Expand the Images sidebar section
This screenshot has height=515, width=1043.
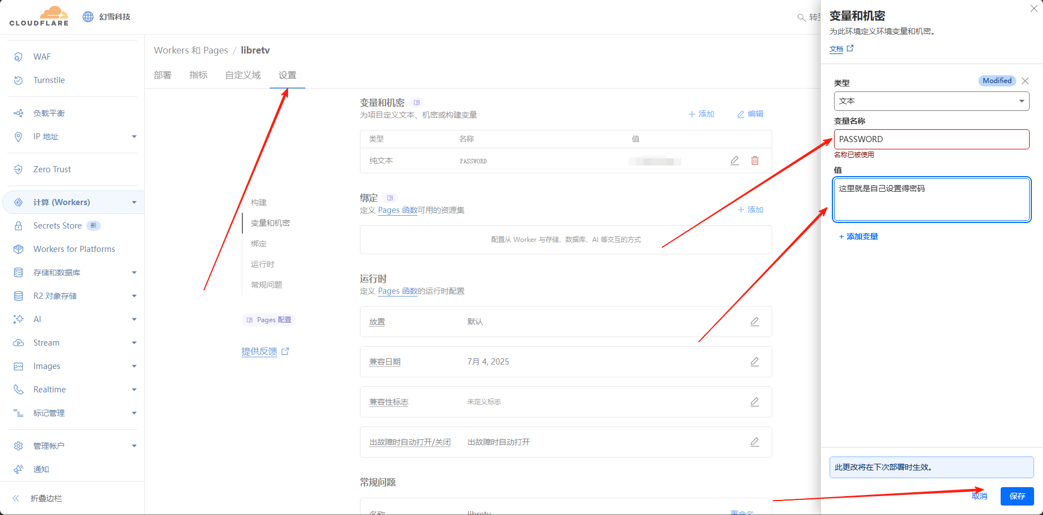[x=134, y=366]
